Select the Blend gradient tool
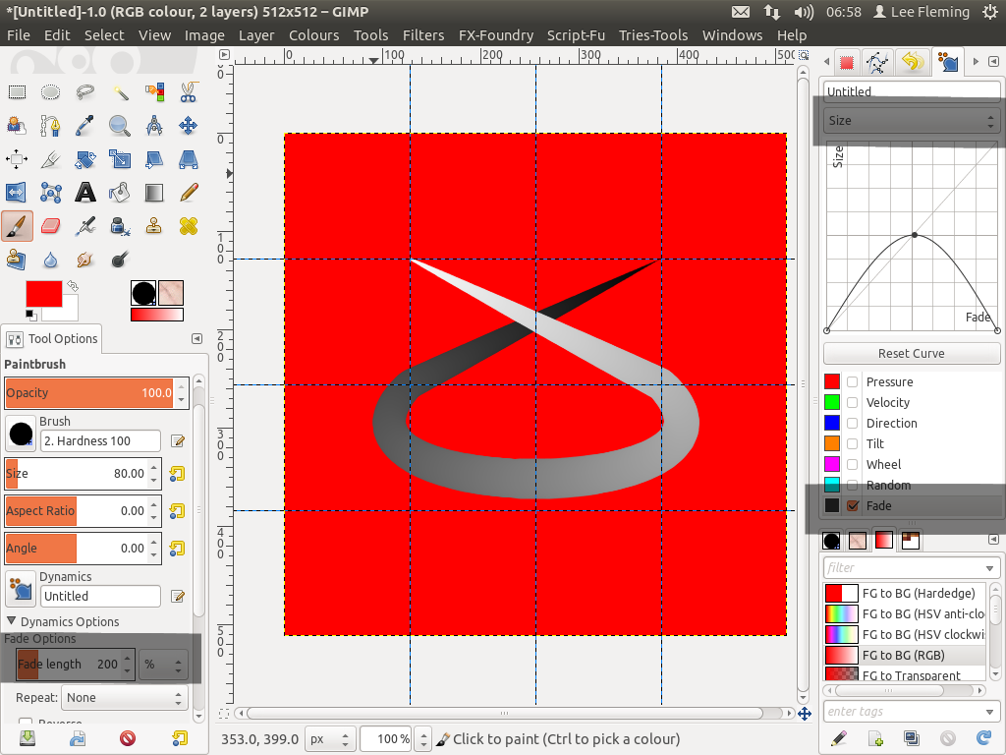The image size is (1006, 755). (x=154, y=193)
